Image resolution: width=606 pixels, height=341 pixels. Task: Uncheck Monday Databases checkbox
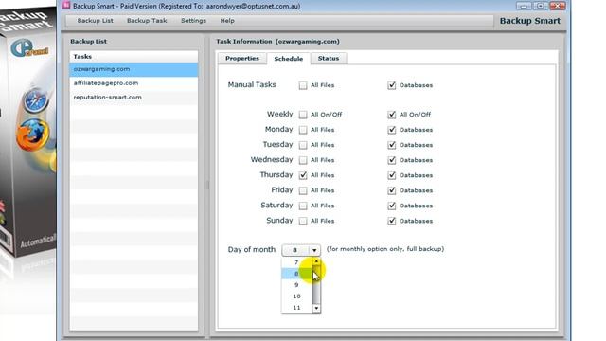pyautogui.click(x=392, y=130)
